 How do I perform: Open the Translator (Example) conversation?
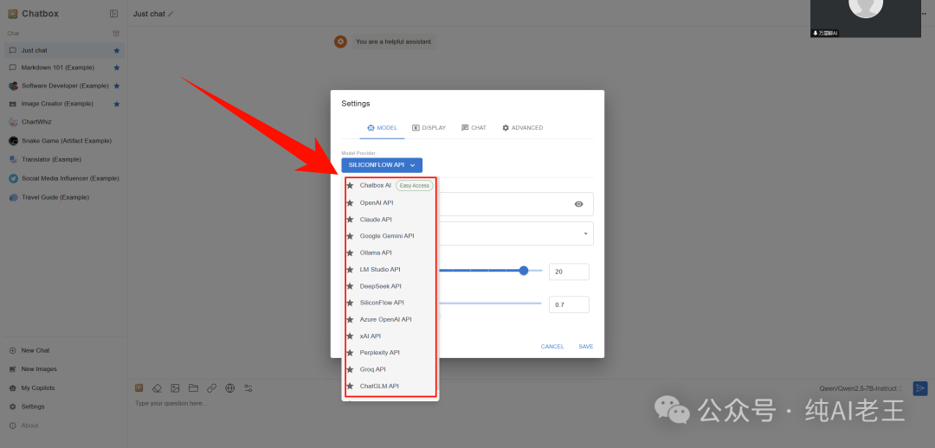point(64,159)
